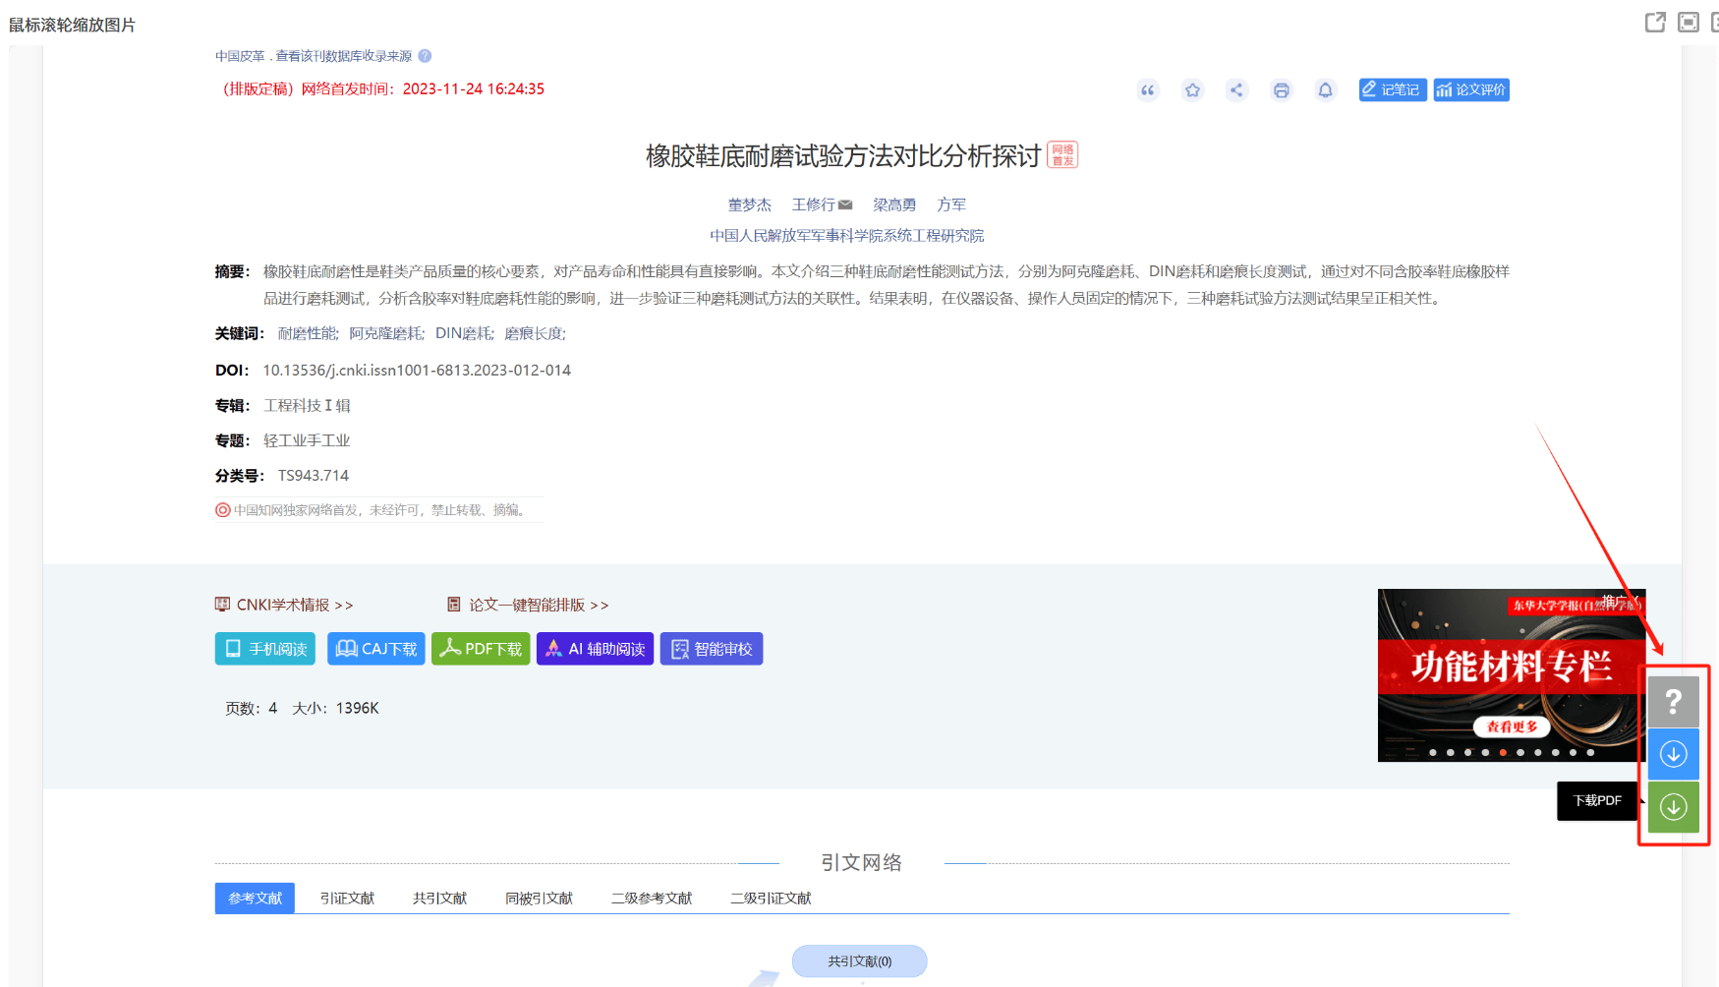Star this article to favorites
This screenshot has width=1719, height=987.
1192,89
